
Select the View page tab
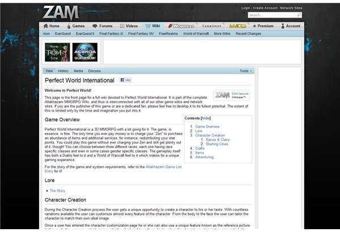click(x=49, y=71)
